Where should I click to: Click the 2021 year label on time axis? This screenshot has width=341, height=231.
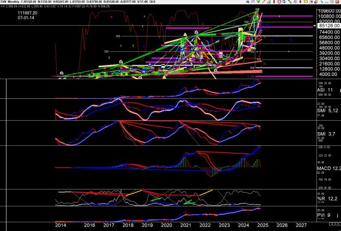tap(186, 225)
